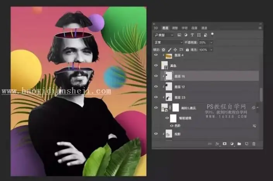Hide the smart object layer with mask
Screen dimensions: 273x181
156,108
